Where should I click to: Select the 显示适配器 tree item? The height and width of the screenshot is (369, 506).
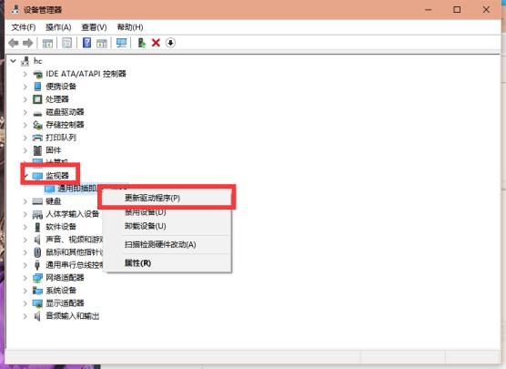click(x=65, y=303)
